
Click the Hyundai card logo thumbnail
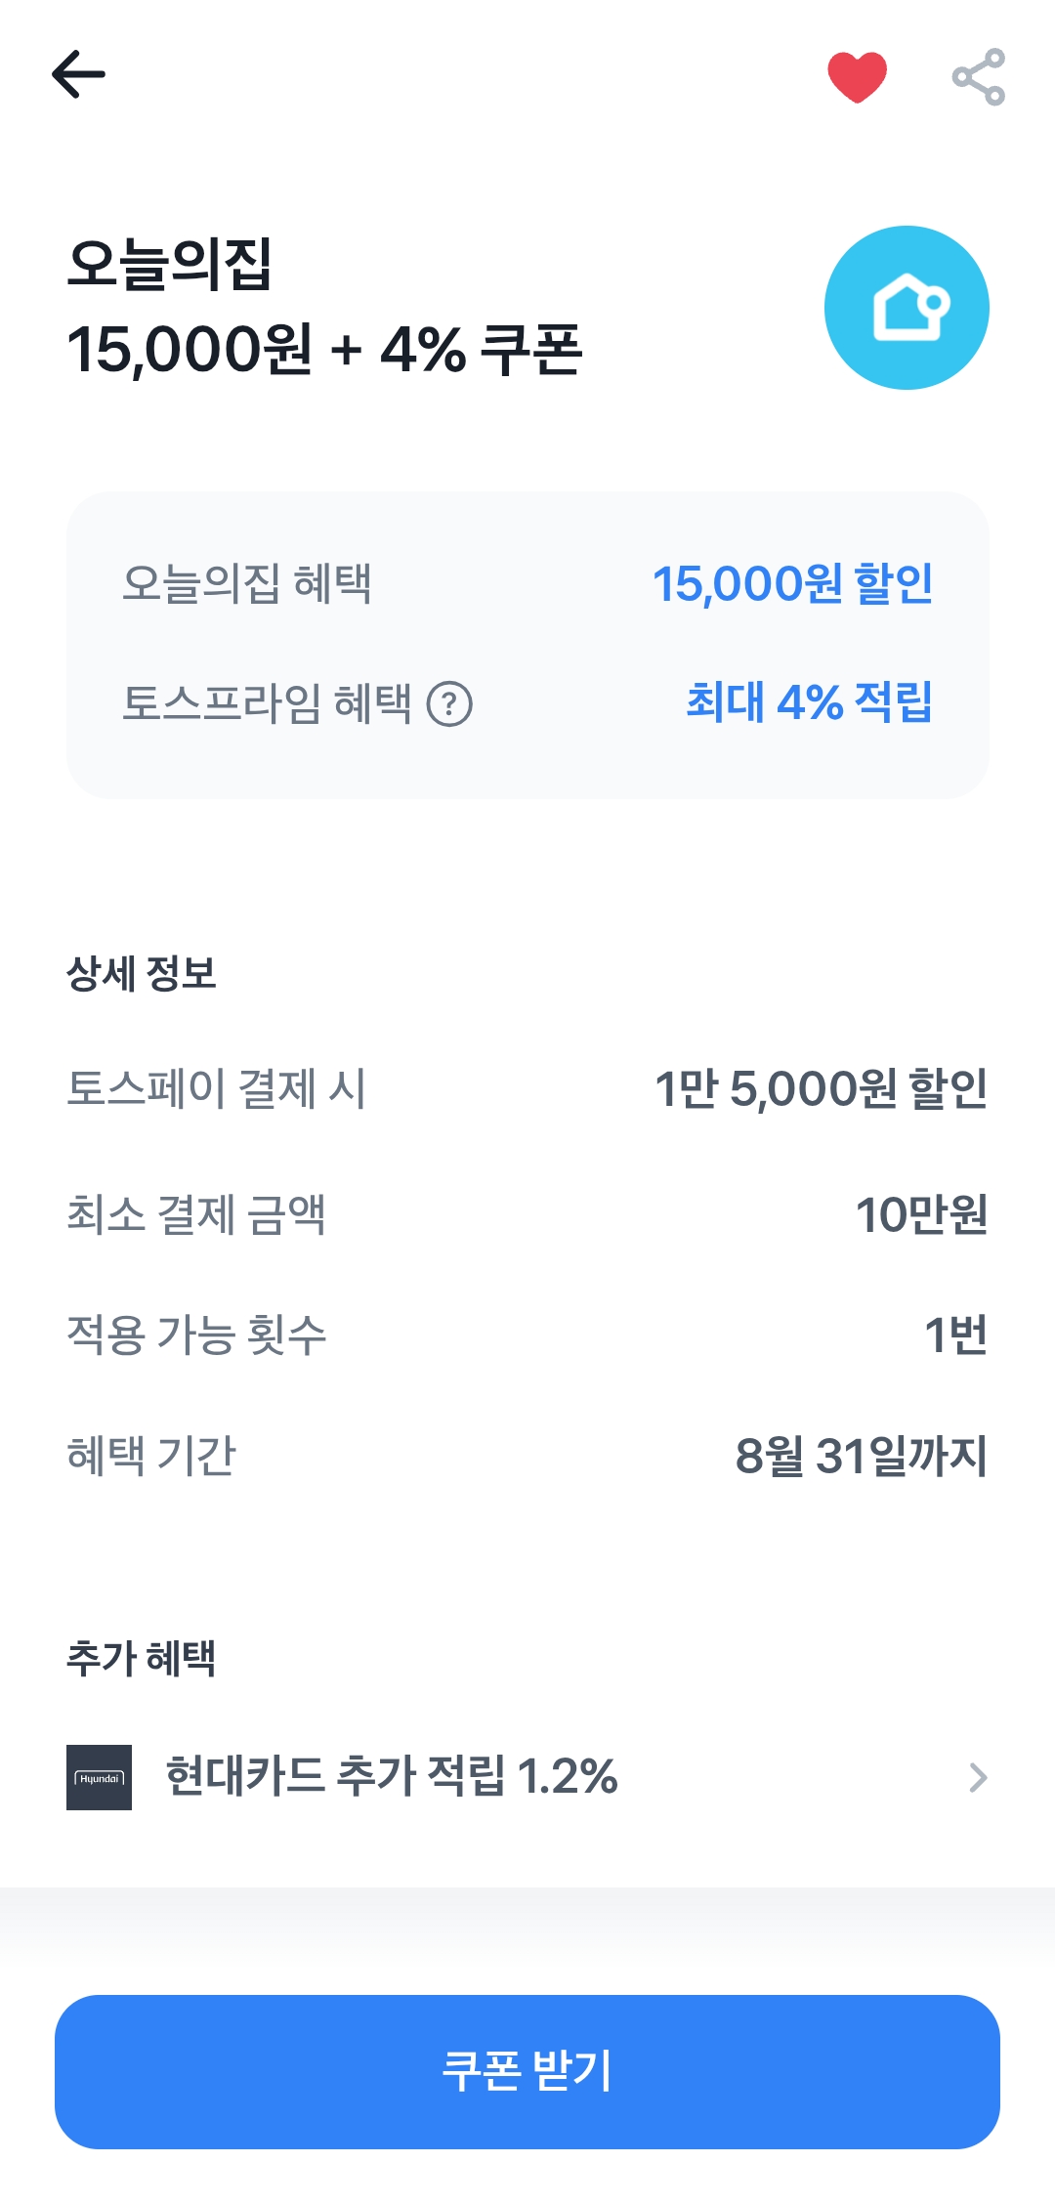[x=99, y=1777]
